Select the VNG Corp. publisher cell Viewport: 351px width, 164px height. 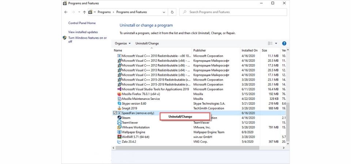tap(200, 141)
